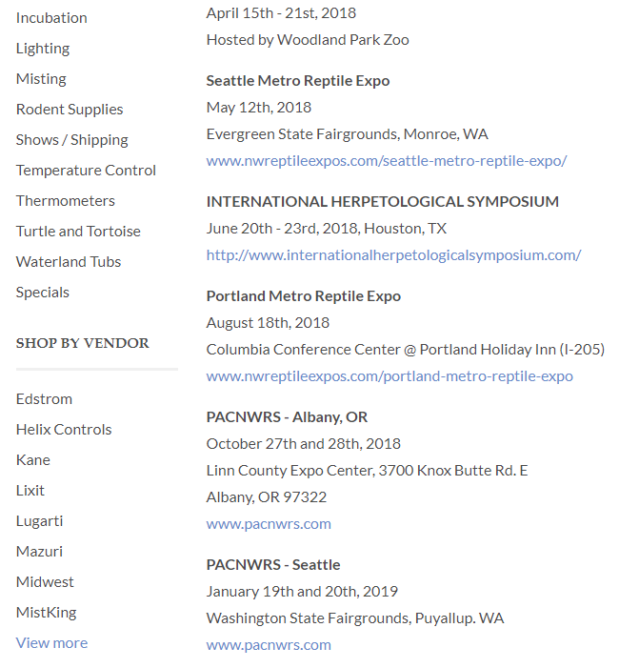Open Shows / Shipping category

pos(72,140)
